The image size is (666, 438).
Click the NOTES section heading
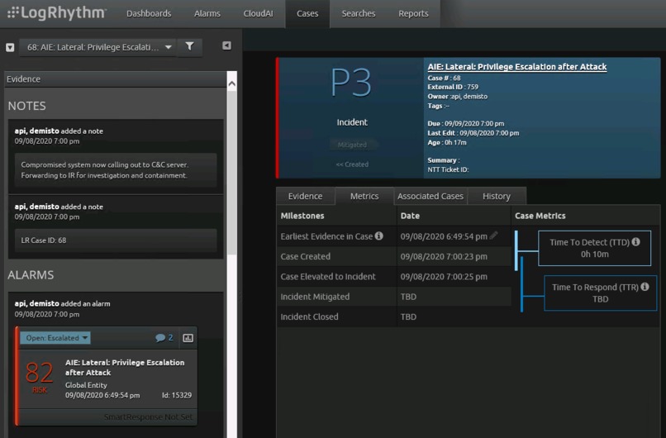26,106
